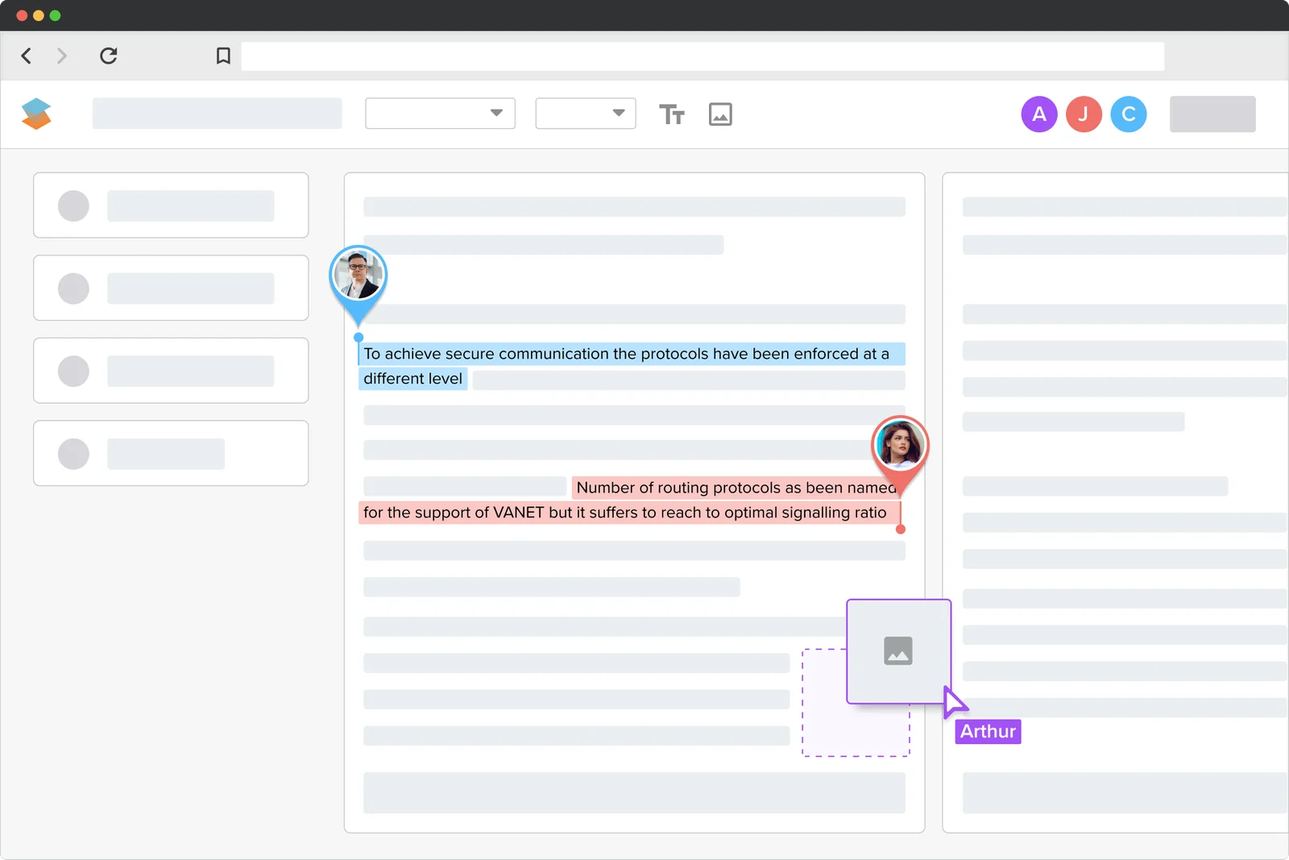This screenshot has width=1289, height=860.
Task: Click inside the browser address bar
Action: pos(701,56)
